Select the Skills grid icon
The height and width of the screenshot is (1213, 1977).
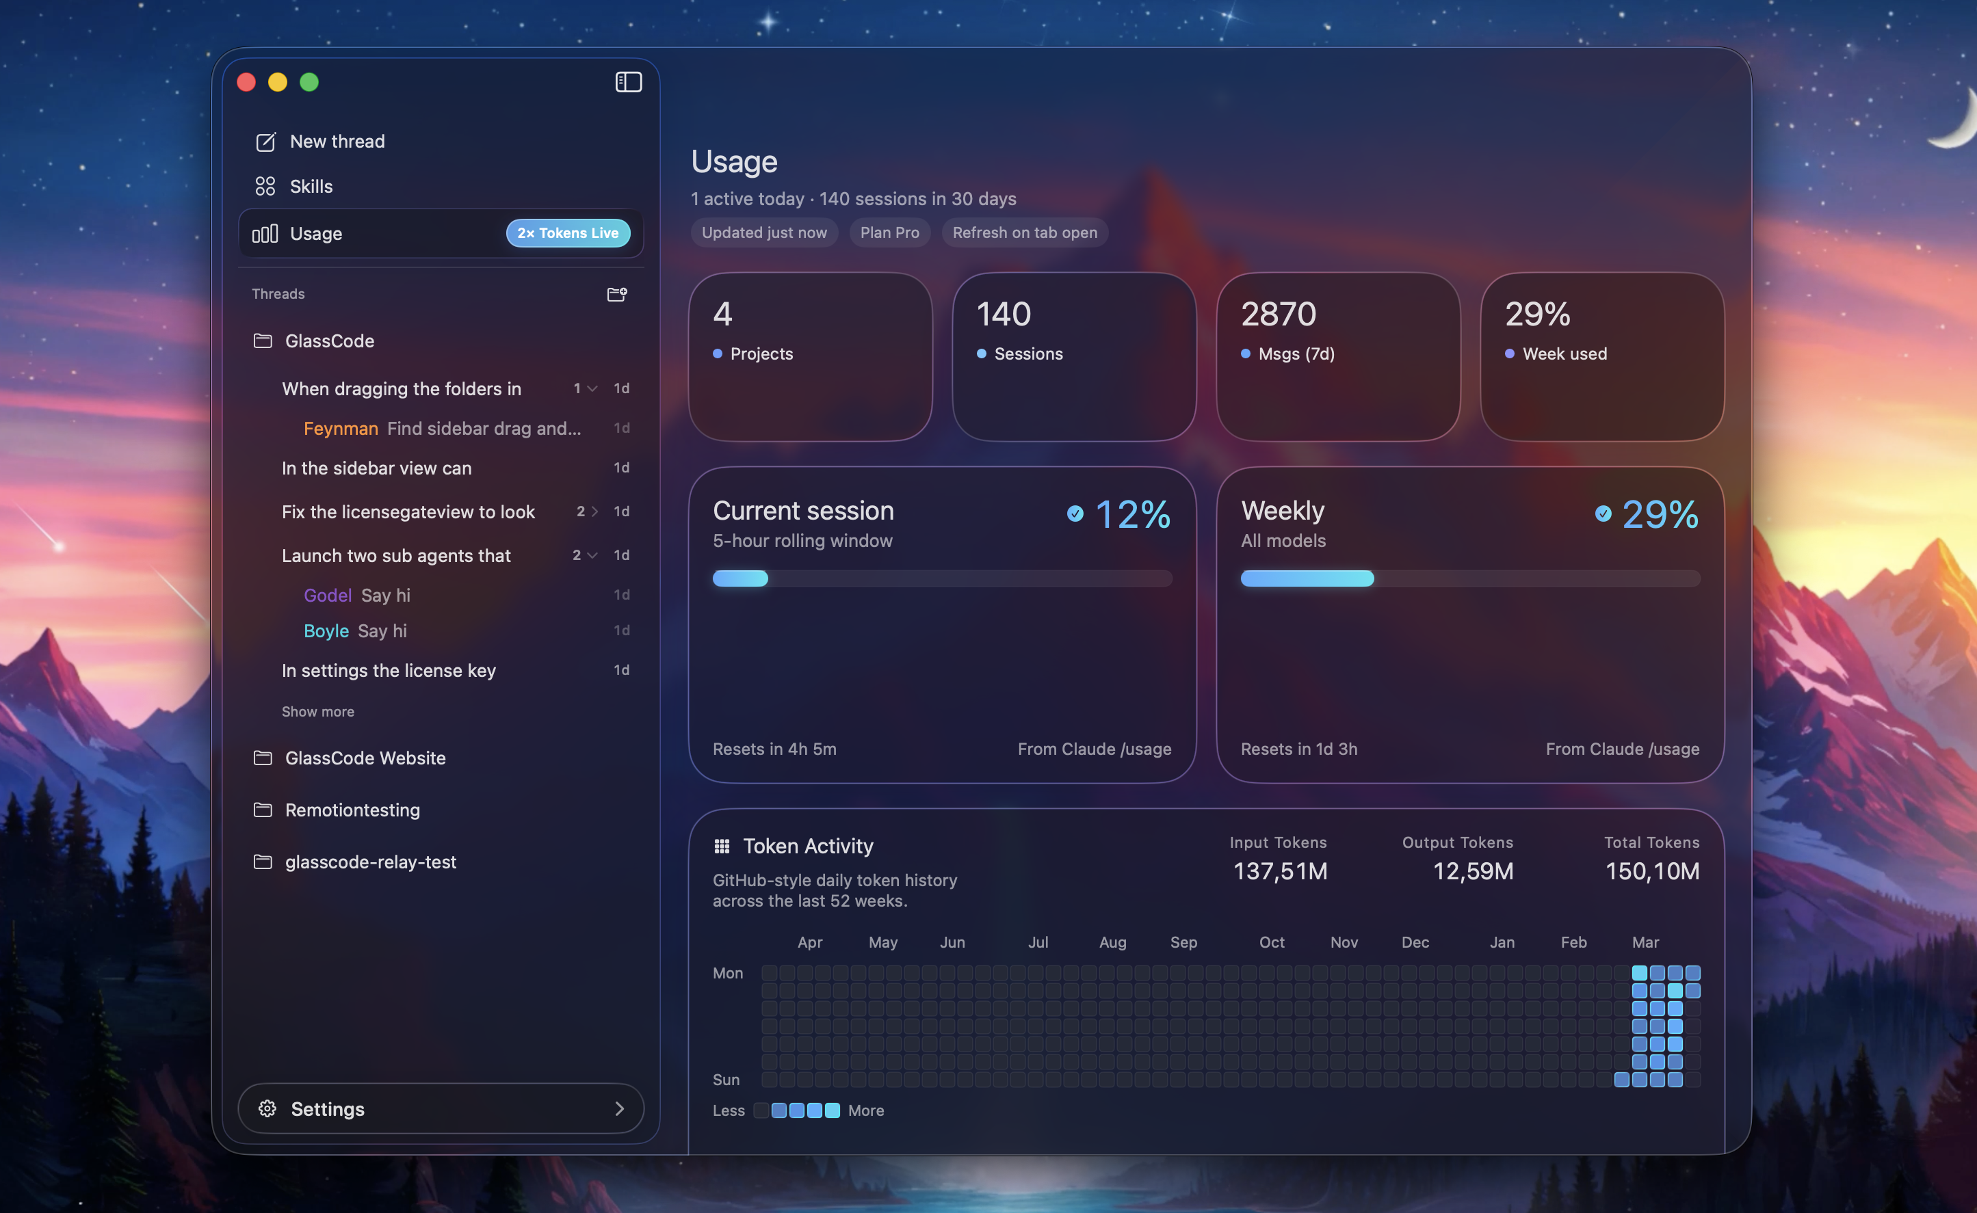[267, 185]
